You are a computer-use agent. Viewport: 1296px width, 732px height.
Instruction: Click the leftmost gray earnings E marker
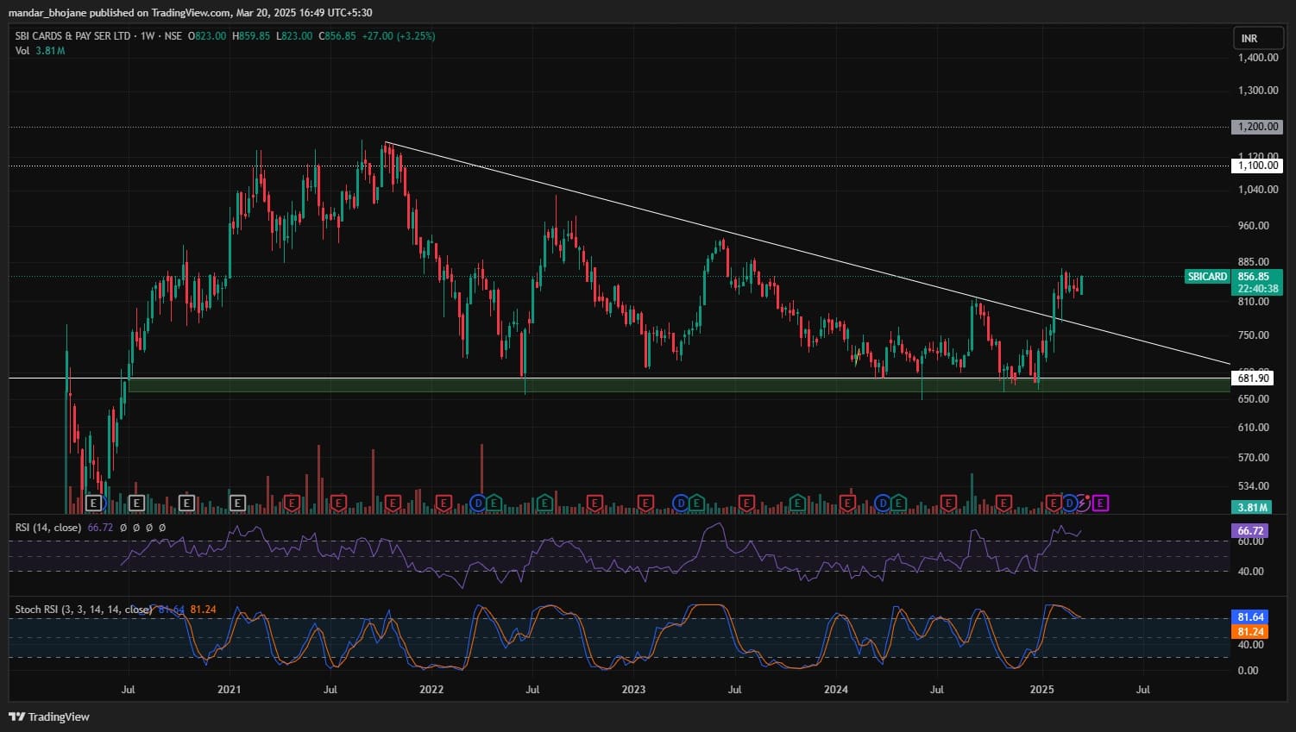95,503
